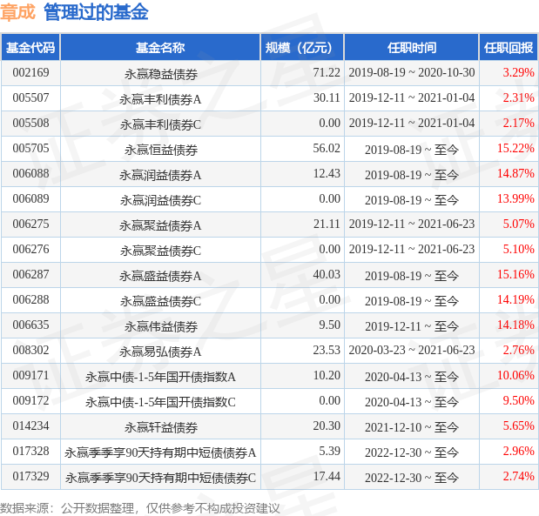Open the 永赢润益债券C fund

click(160, 199)
